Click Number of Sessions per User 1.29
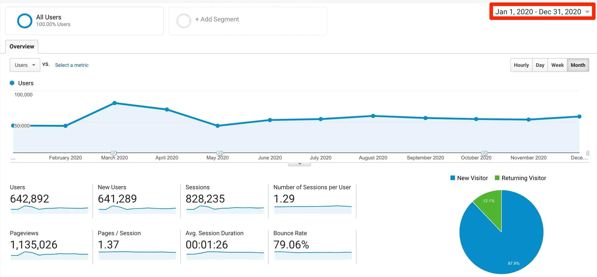 pyautogui.click(x=284, y=199)
